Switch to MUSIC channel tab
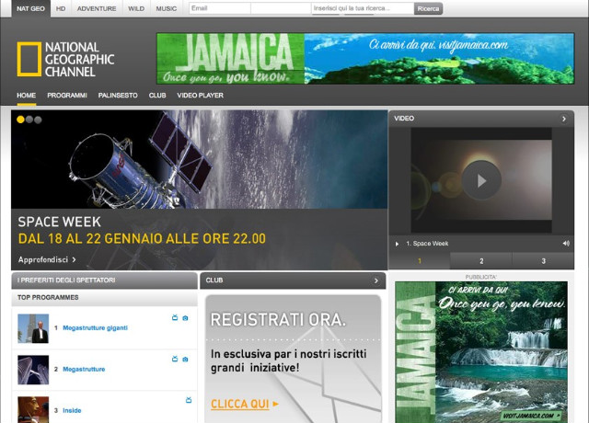Image resolution: width=589 pixels, height=423 pixels. point(167,8)
